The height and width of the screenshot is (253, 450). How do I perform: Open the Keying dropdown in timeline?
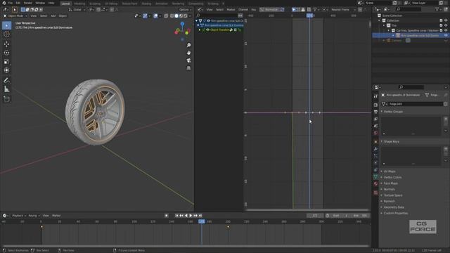34,216
